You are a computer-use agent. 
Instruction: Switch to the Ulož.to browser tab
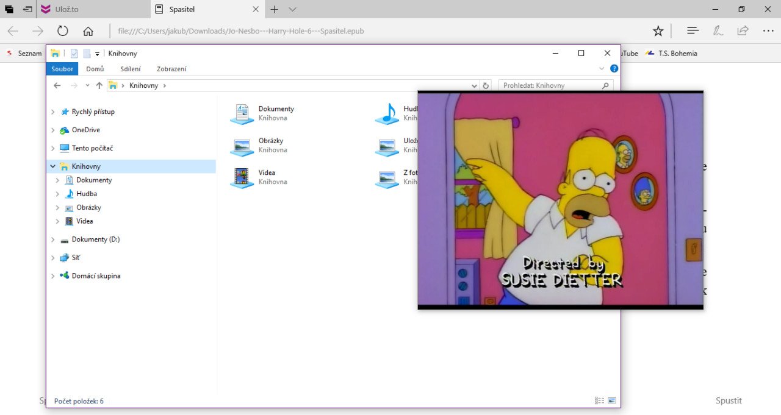[93, 9]
